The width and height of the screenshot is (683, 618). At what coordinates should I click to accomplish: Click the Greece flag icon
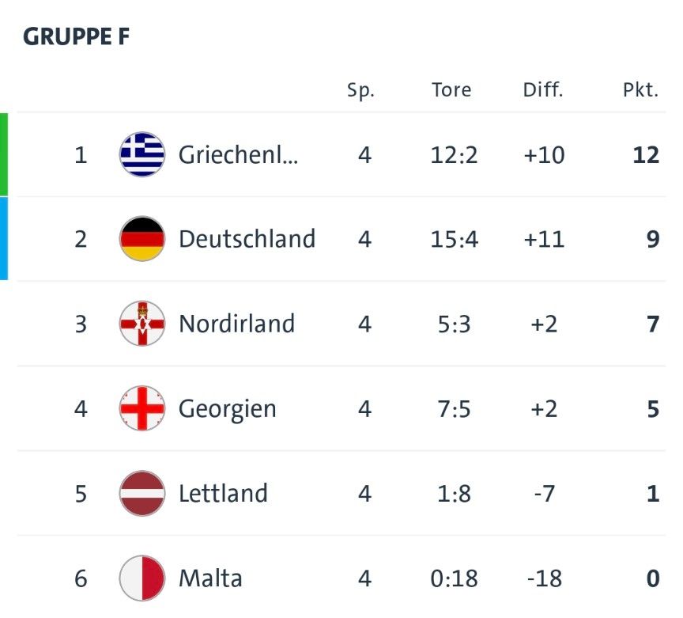point(142,154)
